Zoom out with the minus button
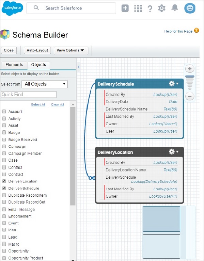204x261 pixels. [x=190, y=96]
